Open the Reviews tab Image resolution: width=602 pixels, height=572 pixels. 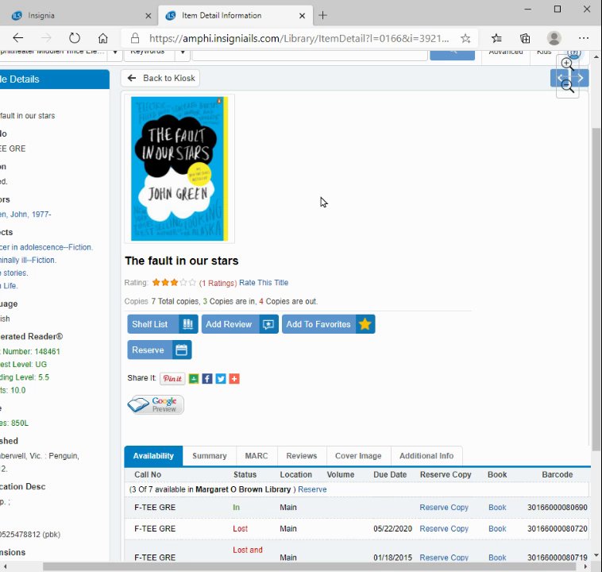[x=302, y=456]
